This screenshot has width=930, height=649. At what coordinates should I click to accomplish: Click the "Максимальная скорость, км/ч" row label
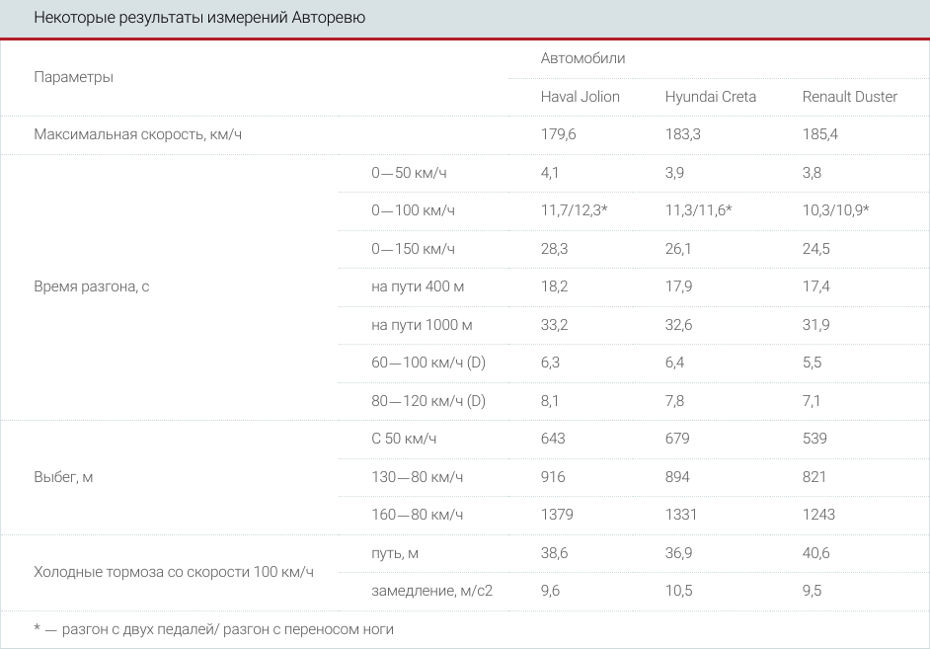point(137,134)
